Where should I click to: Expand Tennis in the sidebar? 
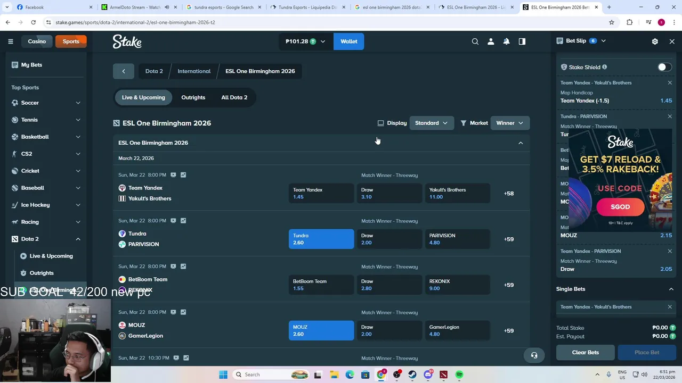click(78, 120)
